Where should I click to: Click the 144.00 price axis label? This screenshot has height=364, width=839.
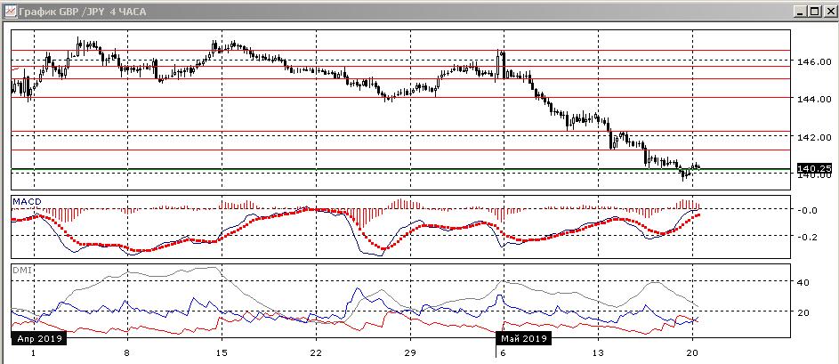point(814,99)
